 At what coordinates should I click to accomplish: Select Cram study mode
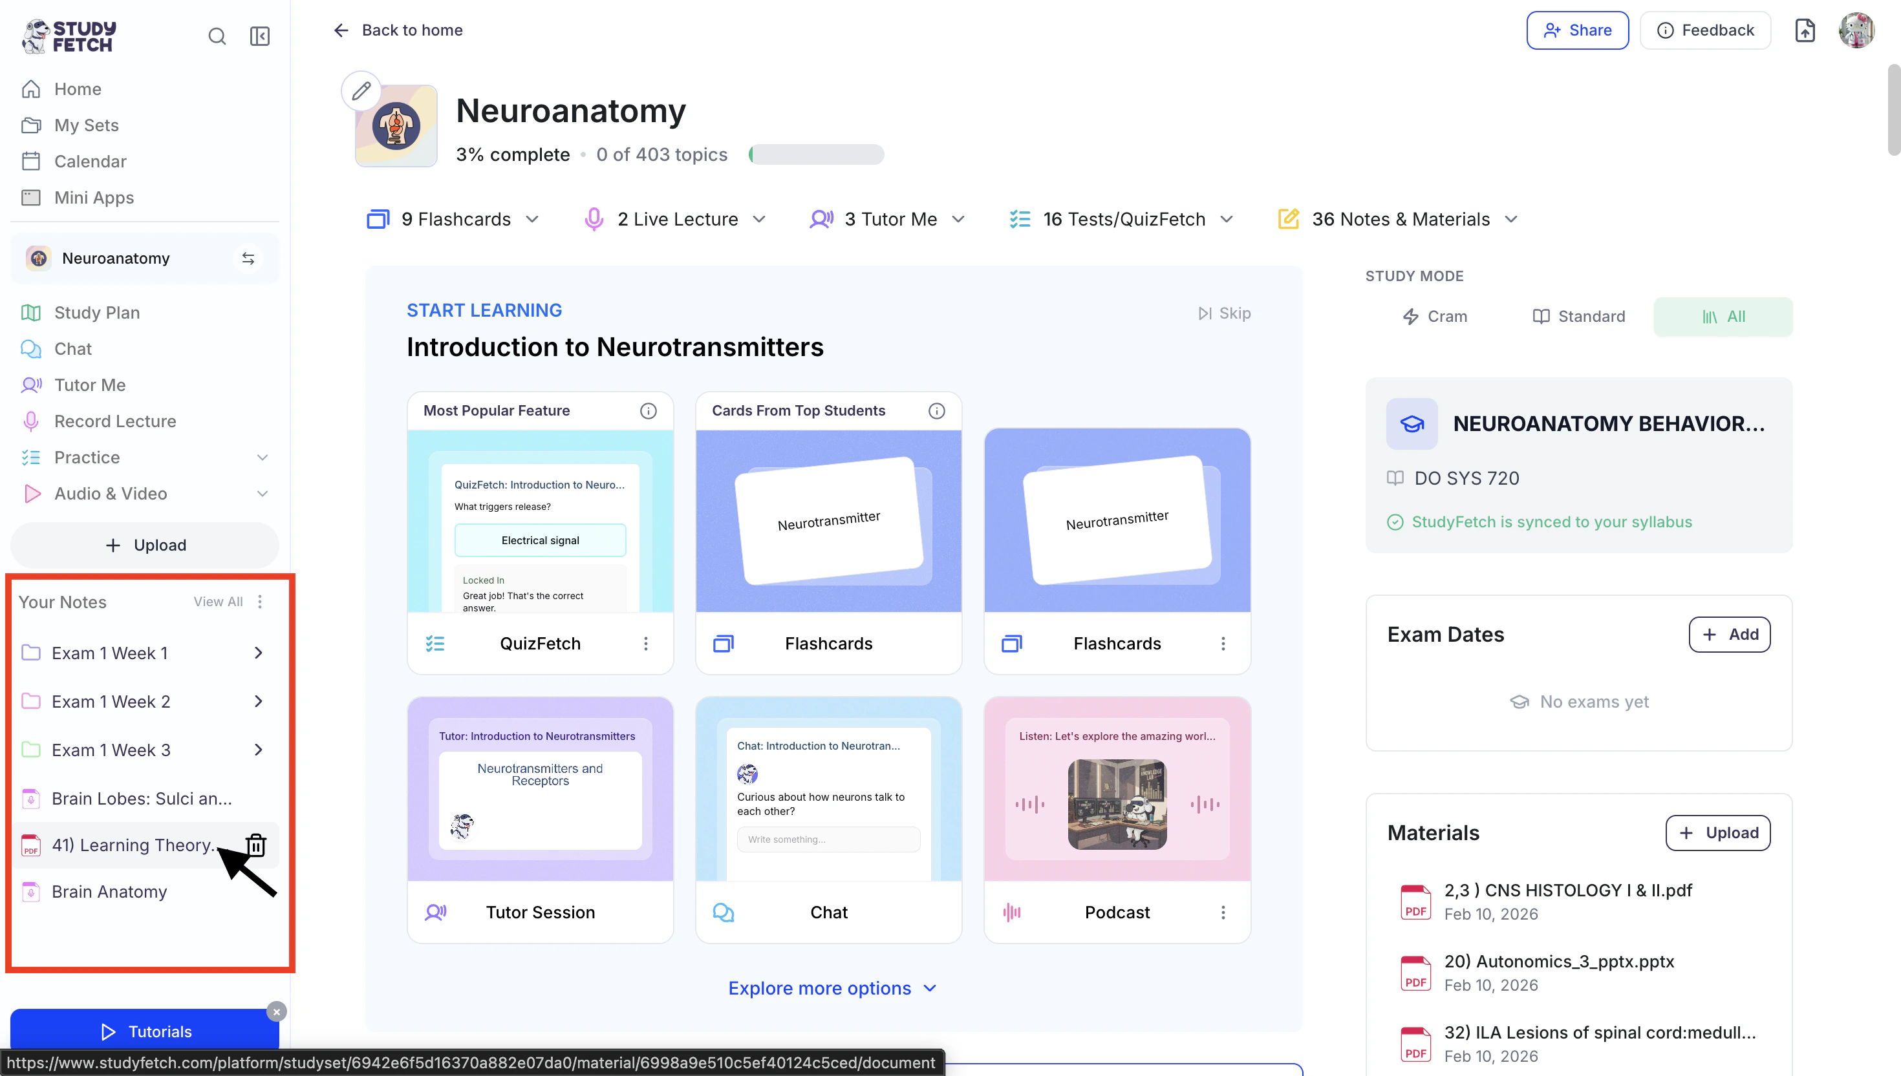click(1434, 316)
